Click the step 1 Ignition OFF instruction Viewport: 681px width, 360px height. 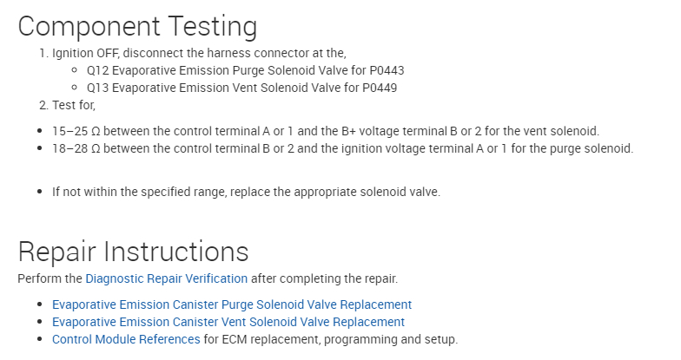pyautogui.click(x=198, y=53)
